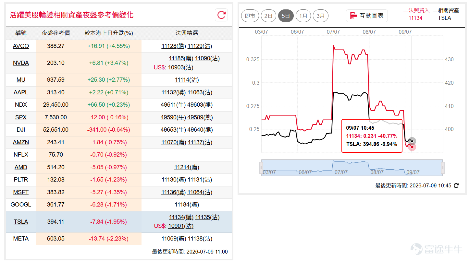Click the red data point marker on chart
This screenshot has height=261, width=469.
pyautogui.click(x=412, y=147)
